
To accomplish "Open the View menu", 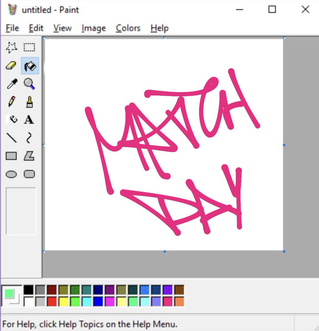I will click(x=63, y=28).
